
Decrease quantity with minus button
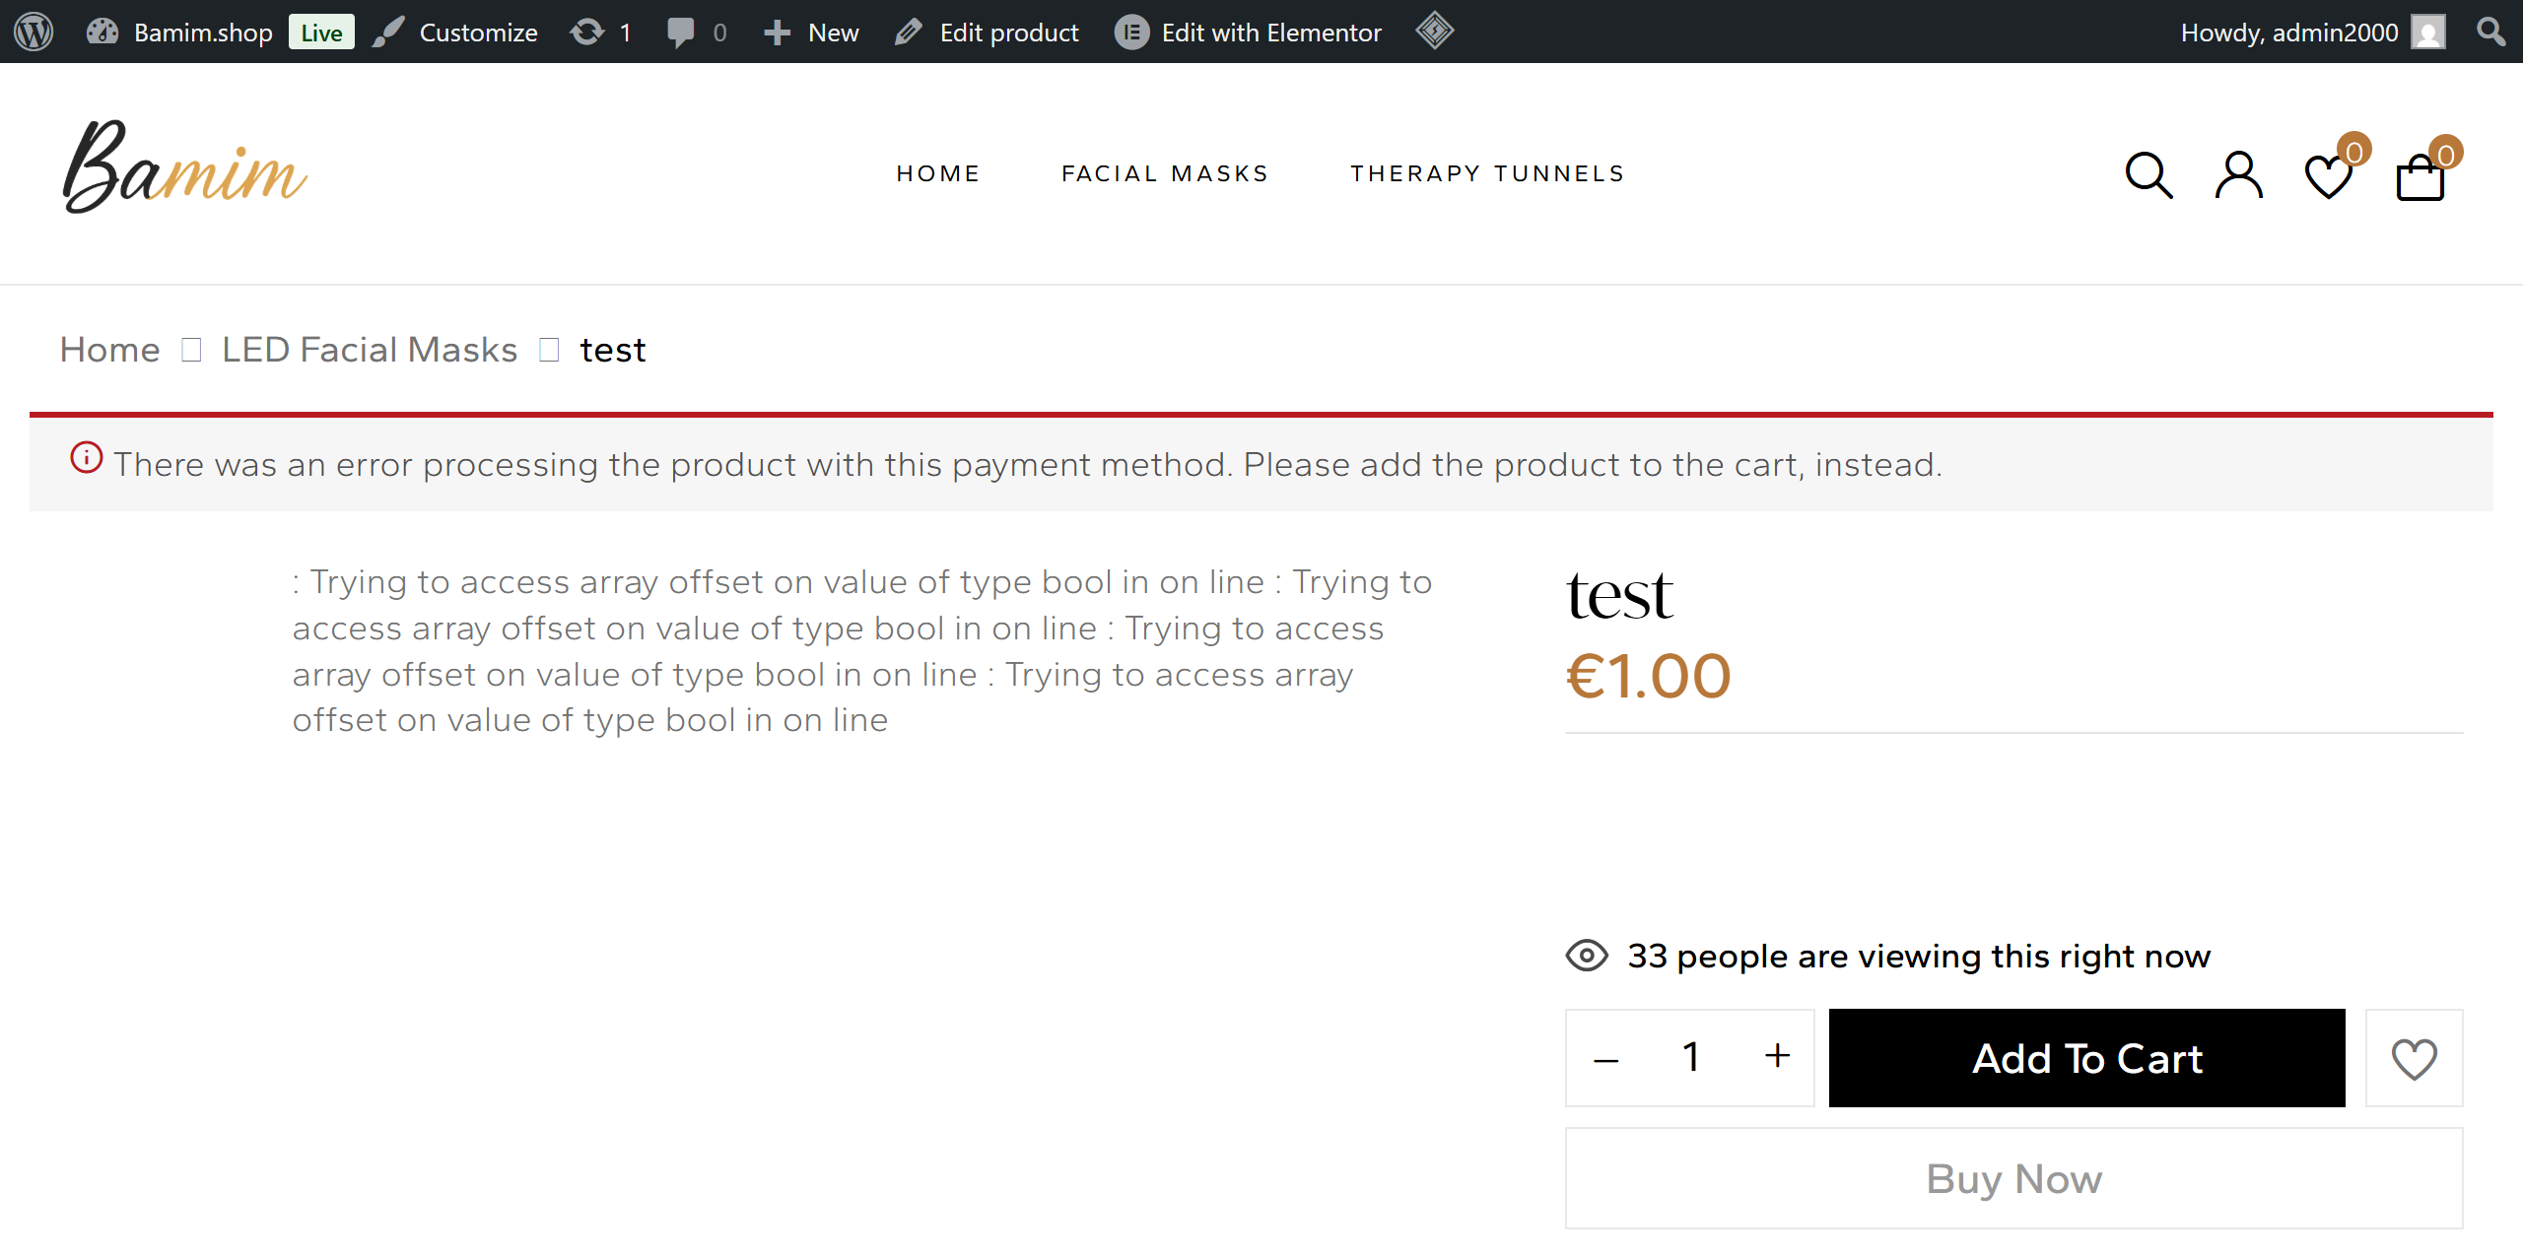(x=1606, y=1059)
